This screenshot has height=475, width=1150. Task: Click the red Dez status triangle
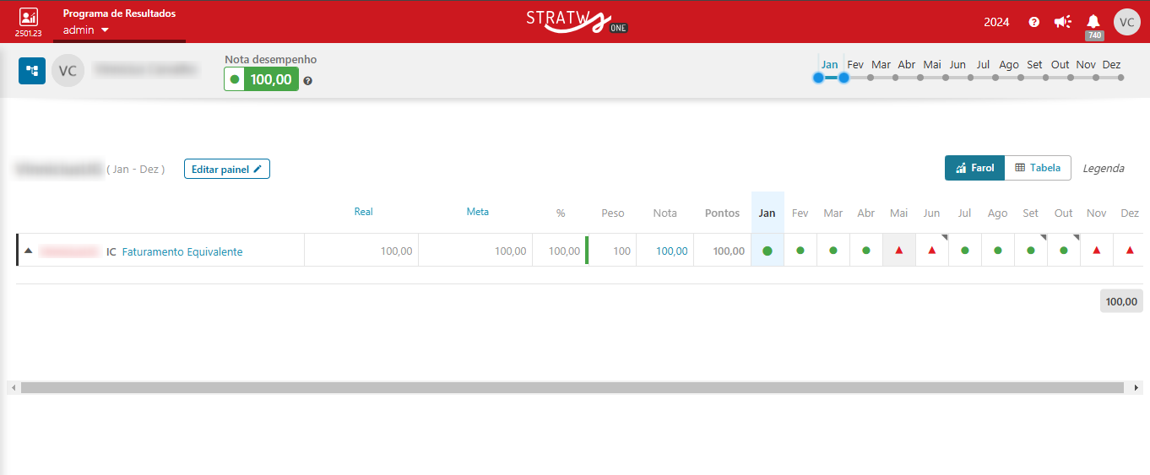coord(1130,251)
